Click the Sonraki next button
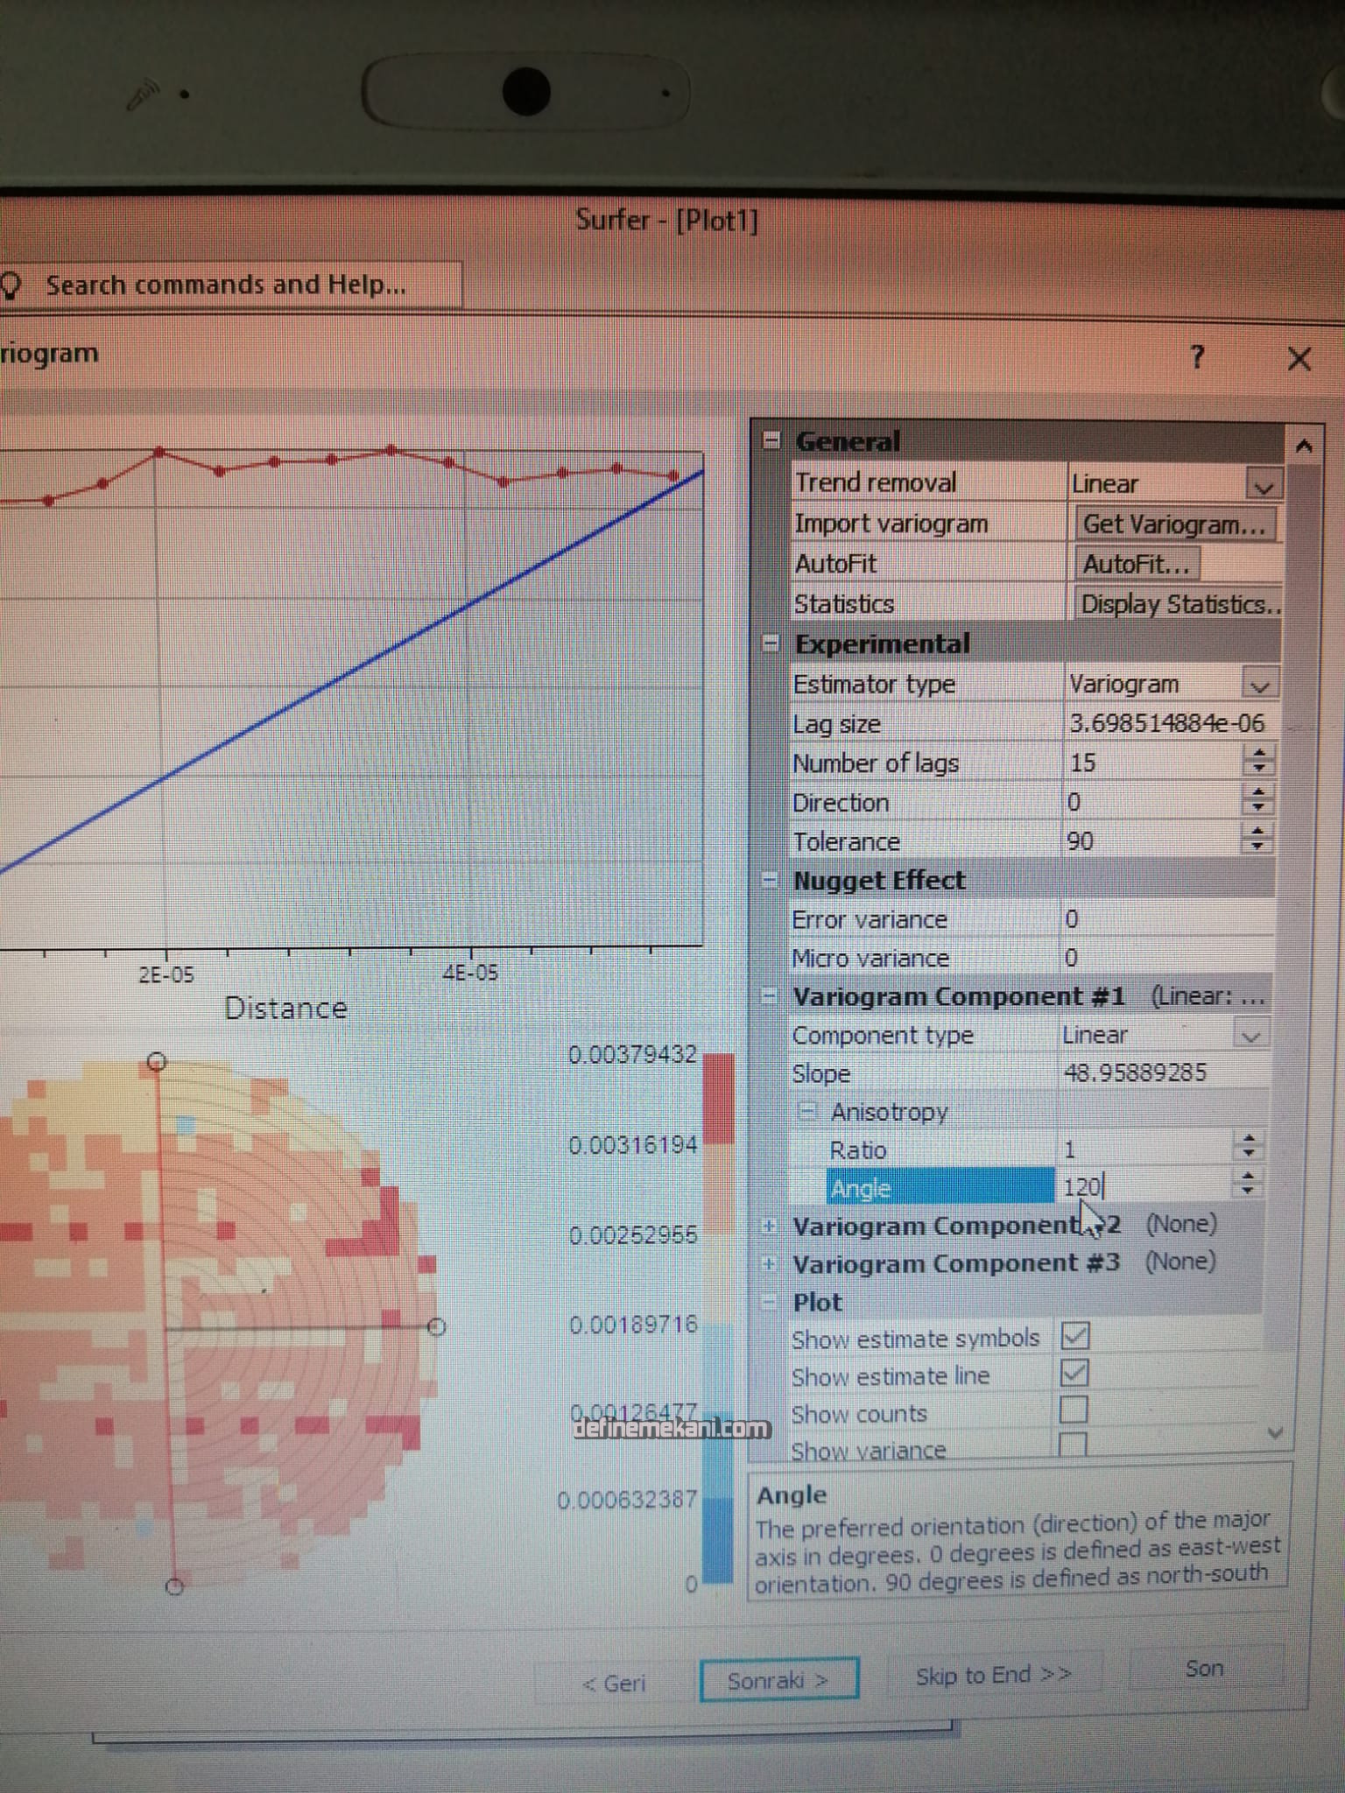This screenshot has width=1345, height=1793. 778,1680
